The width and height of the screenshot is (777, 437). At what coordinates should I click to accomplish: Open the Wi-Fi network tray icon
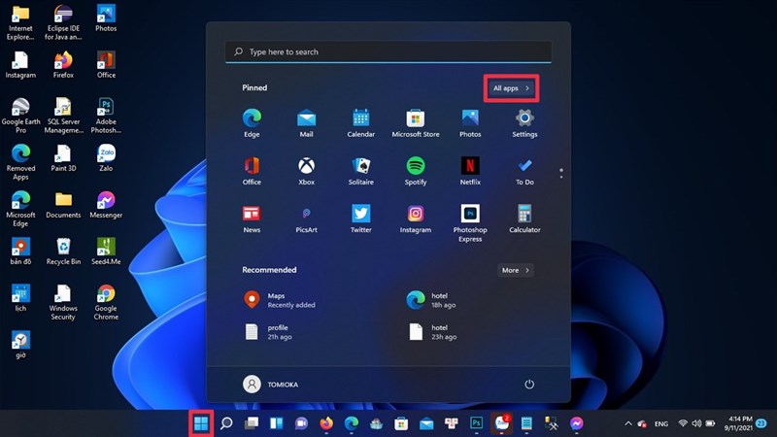point(683,423)
